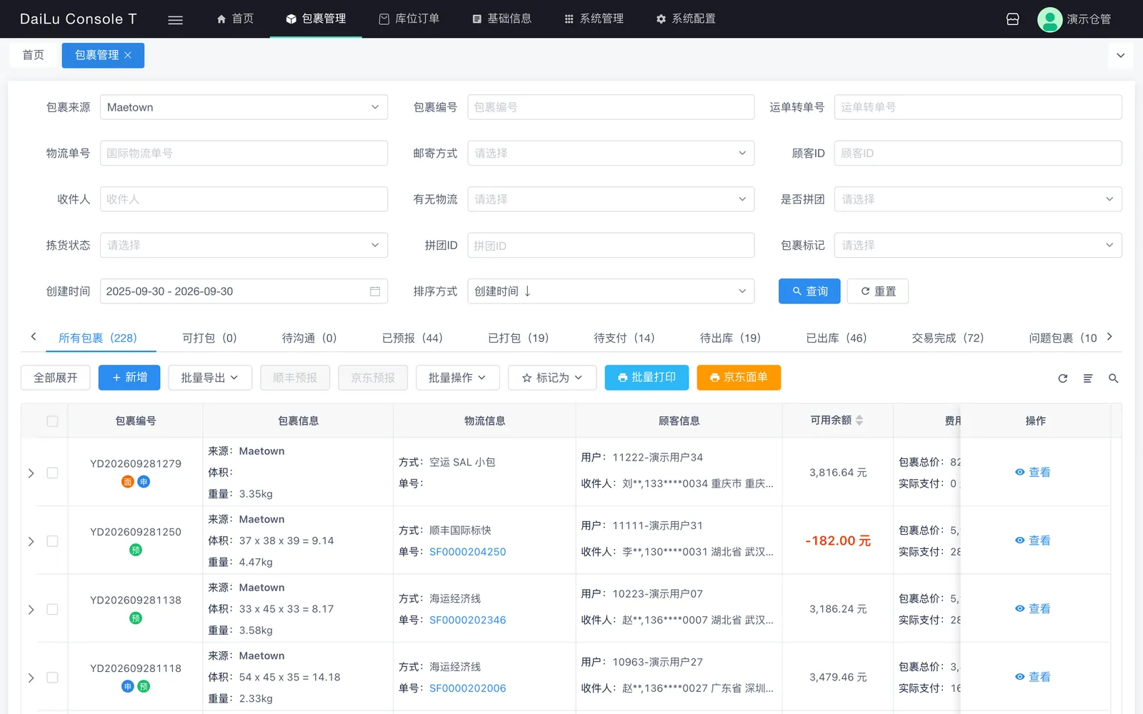Click the 重置 button
The height and width of the screenshot is (714, 1143).
pyautogui.click(x=878, y=291)
